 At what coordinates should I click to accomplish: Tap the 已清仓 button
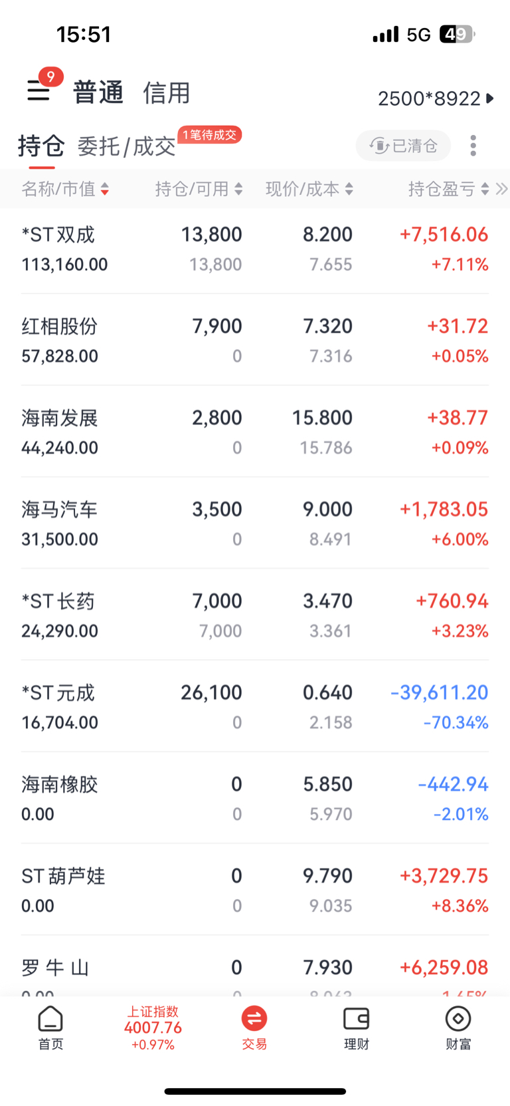pyautogui.click(x=403, y=146)
